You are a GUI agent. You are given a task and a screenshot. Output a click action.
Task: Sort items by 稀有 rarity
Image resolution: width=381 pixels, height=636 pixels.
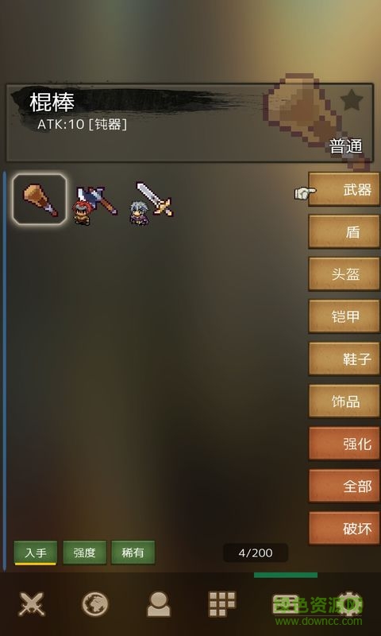(133, 553)
